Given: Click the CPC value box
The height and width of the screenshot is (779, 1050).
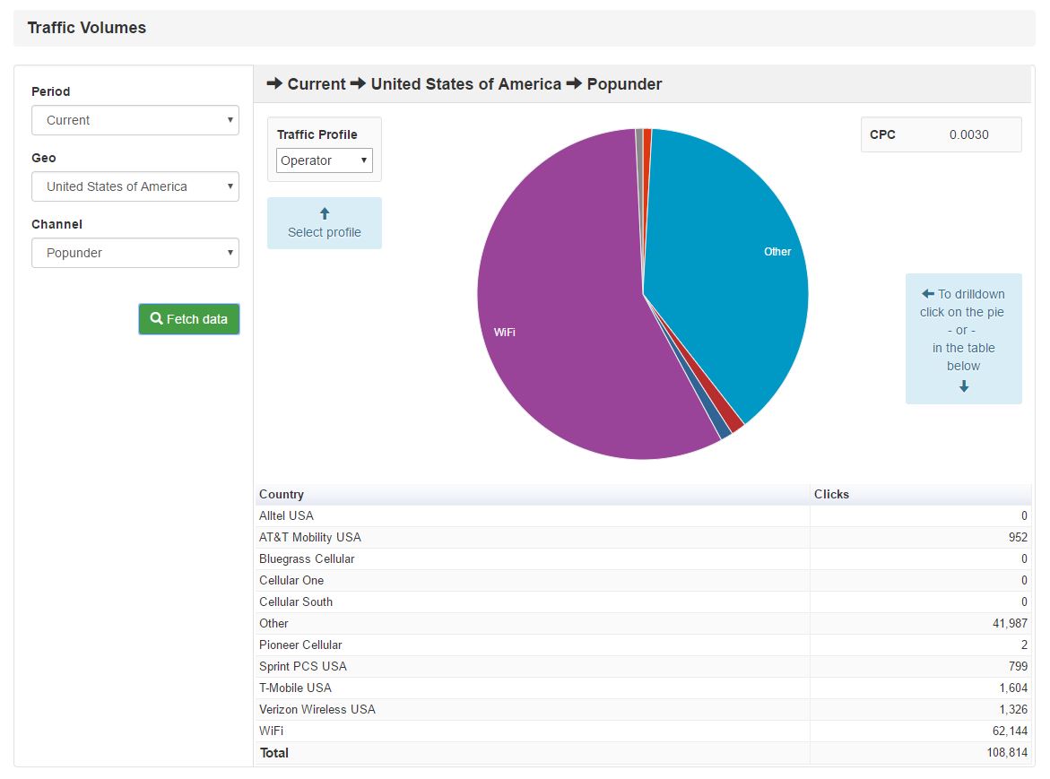Looking at the screenshot, I should [941, 134].
